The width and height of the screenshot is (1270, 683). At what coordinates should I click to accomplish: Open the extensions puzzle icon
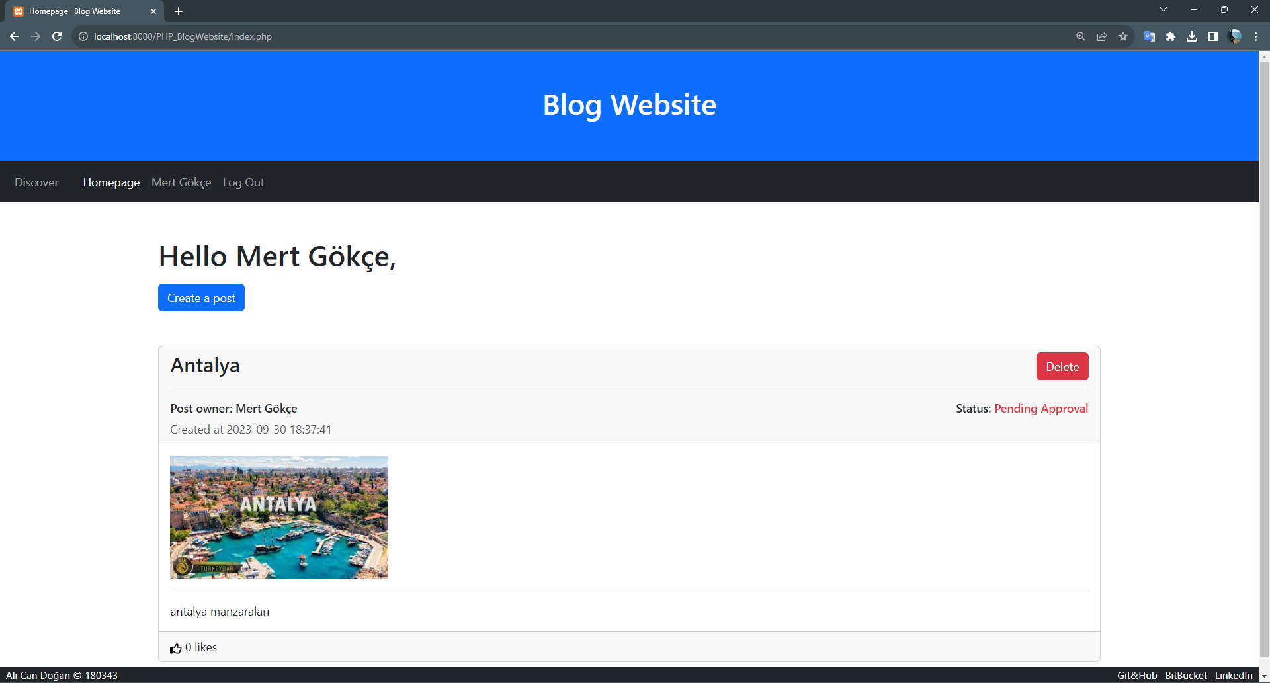pyautogui.click(x=1171, y=36)
